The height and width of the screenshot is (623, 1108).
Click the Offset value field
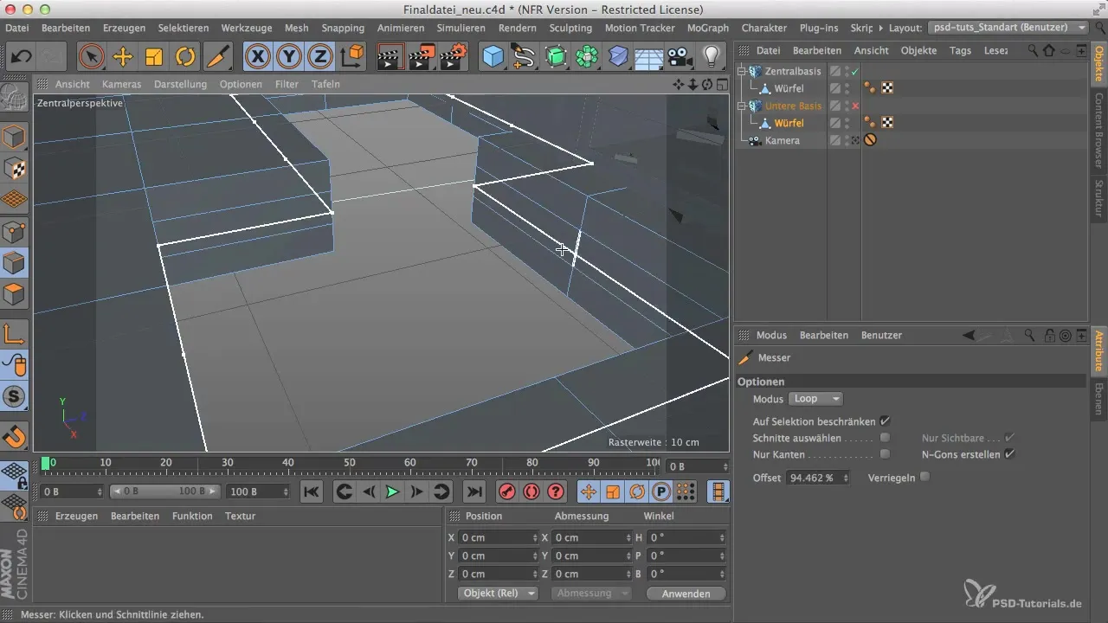[813, 478]
